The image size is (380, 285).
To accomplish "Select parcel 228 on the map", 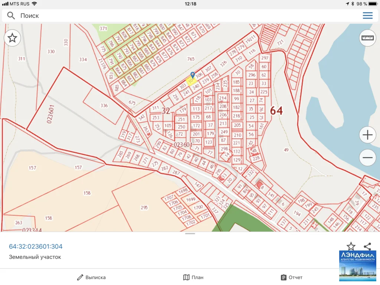I will [x=256, y=159].
